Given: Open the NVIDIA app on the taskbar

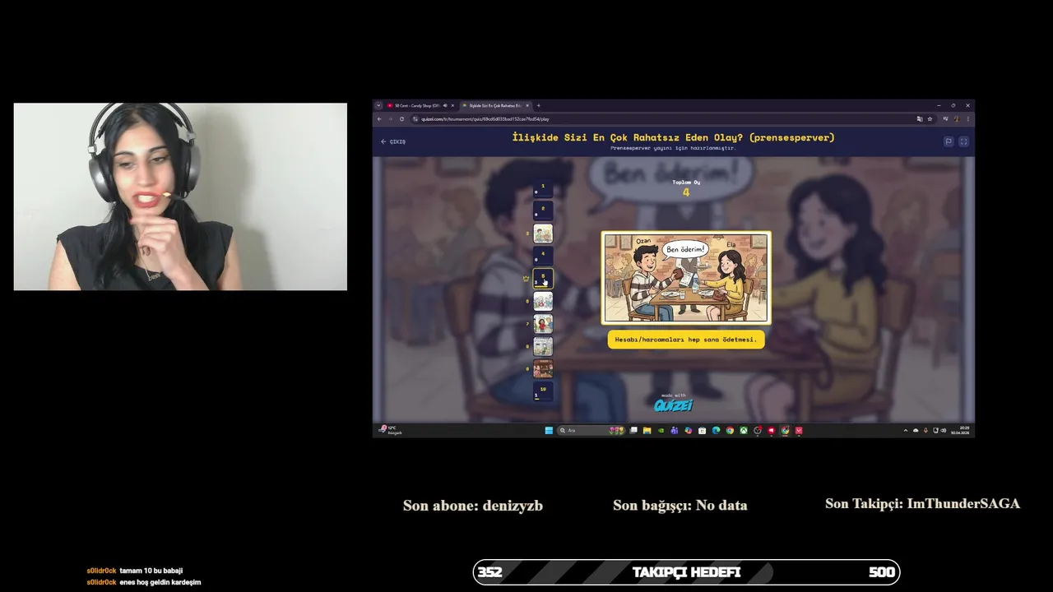Looking at the screenshot, I should coord(661,430).
